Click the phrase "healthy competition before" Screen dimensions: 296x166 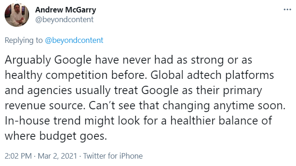point(76,75)
